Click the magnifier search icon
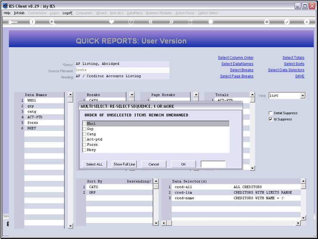318x239 pixels. [x=52, y=22]
